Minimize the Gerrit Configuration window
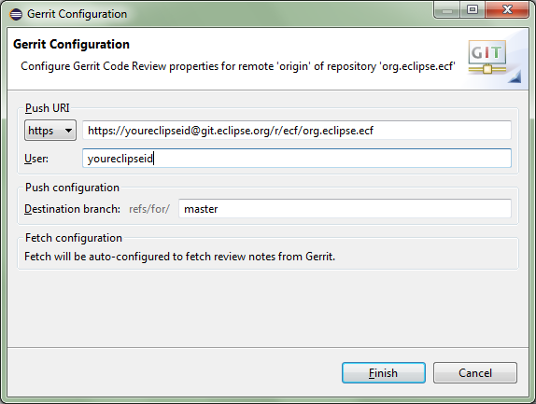 tap(447, 10)
